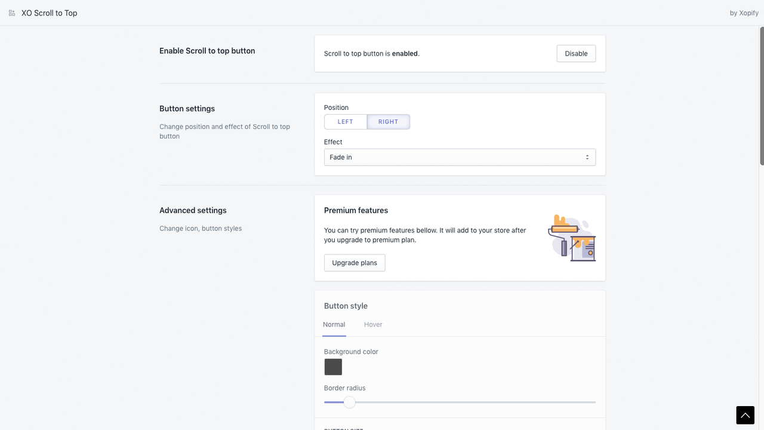This screenshot has height=430, width=764.
Task: Click the Premium features heading
Action: tap(356, 210)
